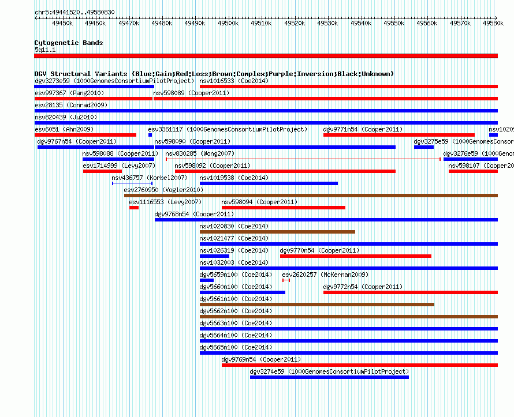Click dgv5664n100 (Coe2014) label
514x417 pixels.
pos(236,335)
